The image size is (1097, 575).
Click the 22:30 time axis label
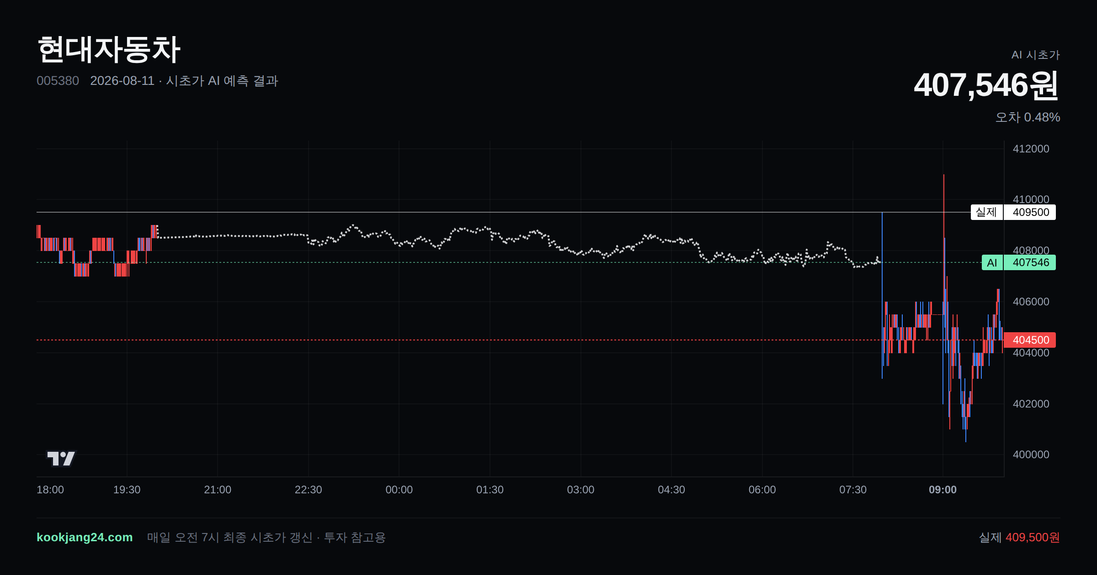pyautogui.click(x=308, y=490)
